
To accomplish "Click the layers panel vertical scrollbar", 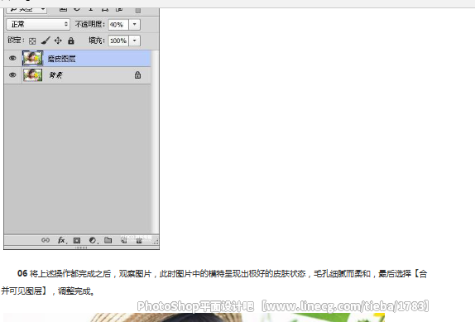I will (155, 142).
